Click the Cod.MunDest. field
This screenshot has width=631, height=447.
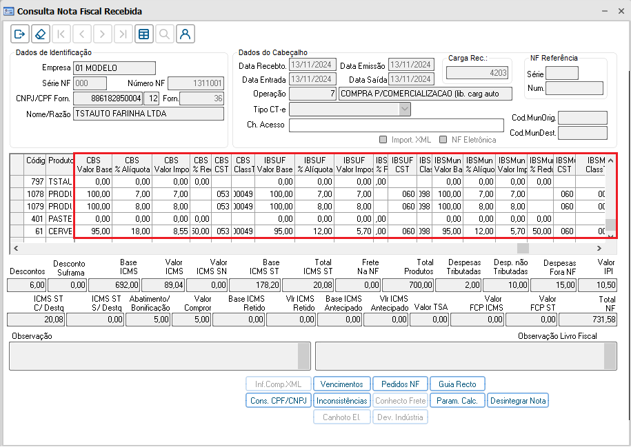(583, 133)
